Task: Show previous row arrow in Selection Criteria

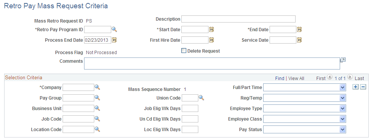Action: pos(330,77)
